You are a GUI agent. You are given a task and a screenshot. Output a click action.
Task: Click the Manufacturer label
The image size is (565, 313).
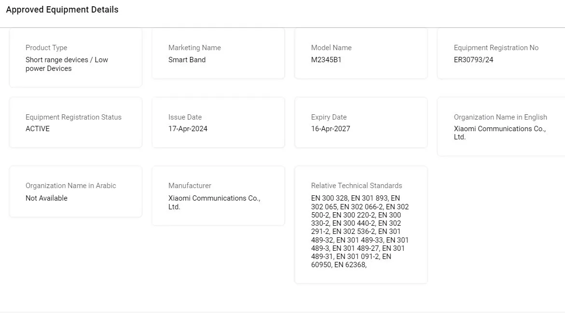[x=190, y=186]
